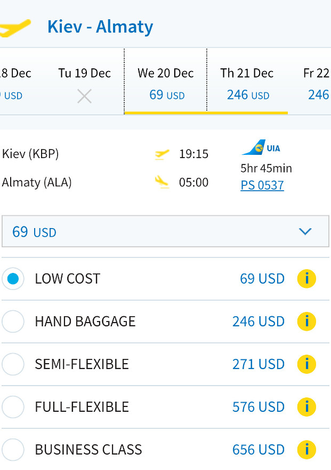Pick the FULL-FLEXIBLE fare radio button

13,407
